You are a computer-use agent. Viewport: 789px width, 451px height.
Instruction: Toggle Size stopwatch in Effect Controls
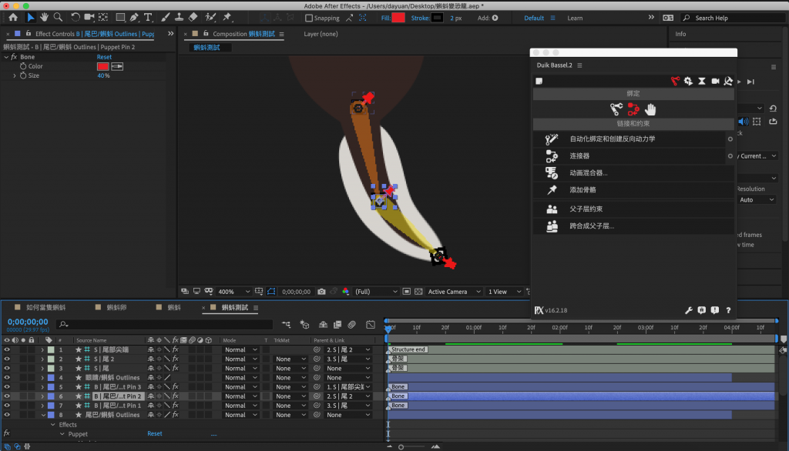coord(22,75)
